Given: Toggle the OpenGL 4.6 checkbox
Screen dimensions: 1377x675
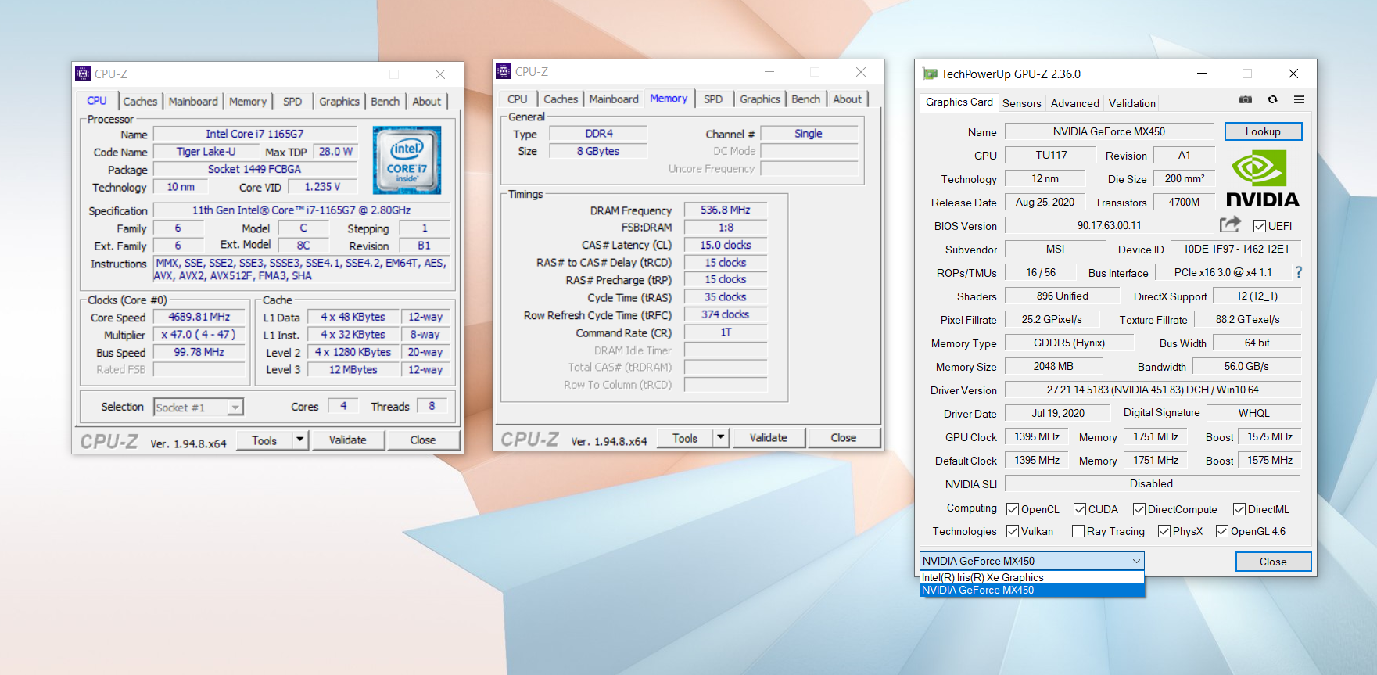Looking at the screenshot, I should tap(1222, 531).
